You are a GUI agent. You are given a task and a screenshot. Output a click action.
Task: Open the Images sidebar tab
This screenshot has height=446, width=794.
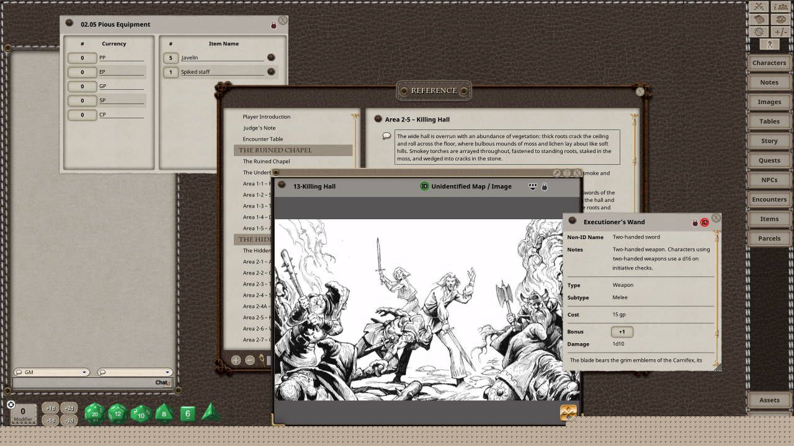(x=769, y=102)
